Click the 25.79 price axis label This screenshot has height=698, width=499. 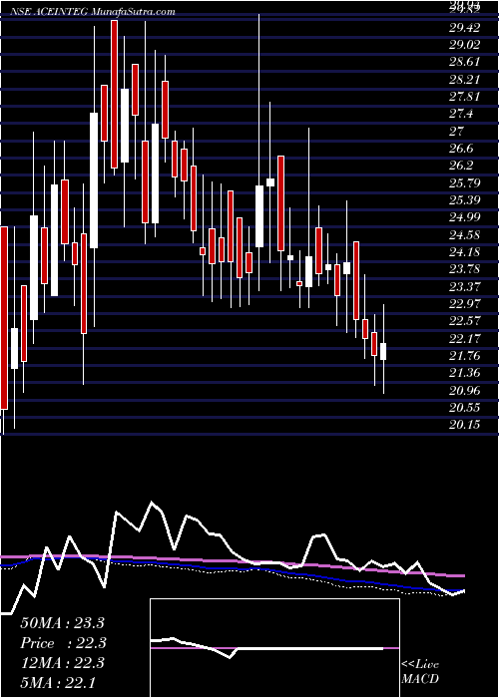464,182
